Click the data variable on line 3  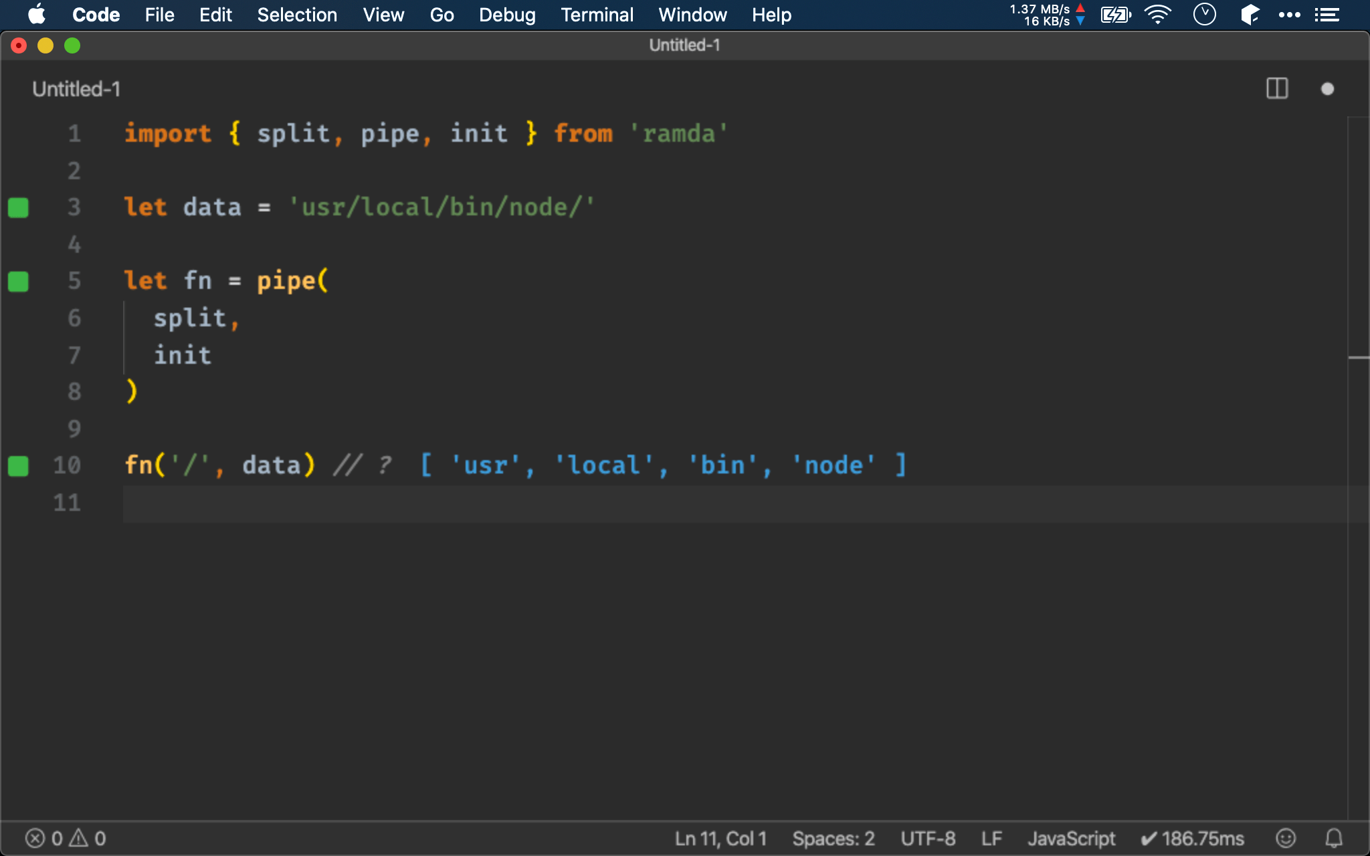coord(212,207)
